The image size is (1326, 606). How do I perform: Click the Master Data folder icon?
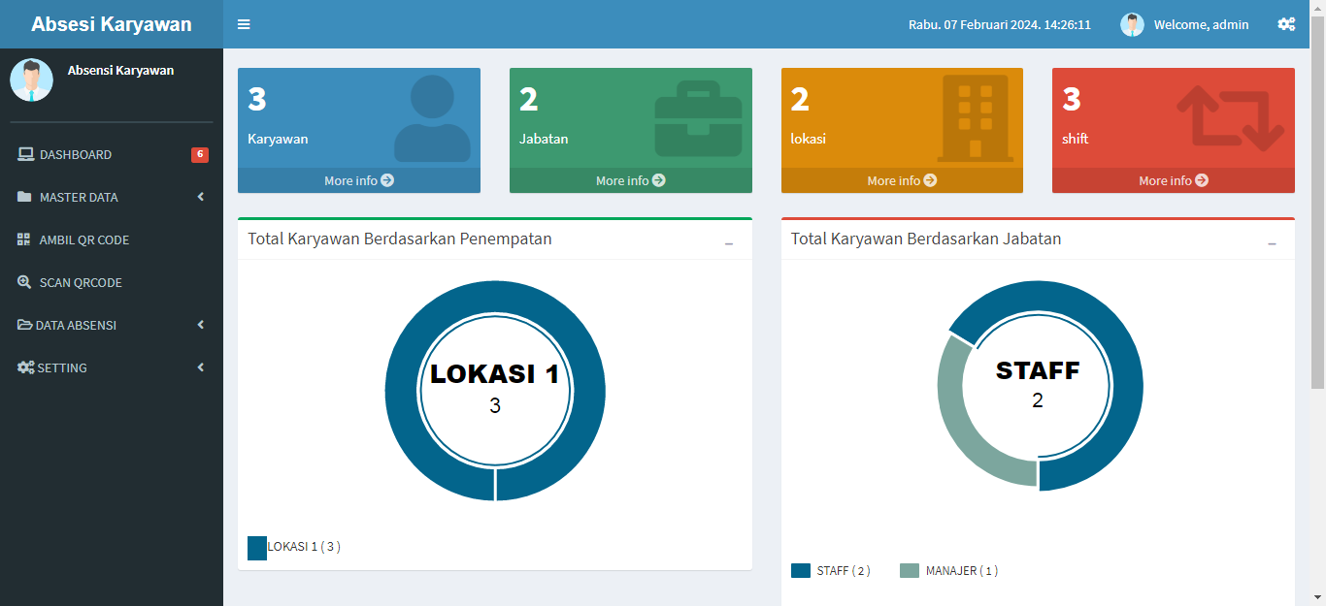(24, 197)
